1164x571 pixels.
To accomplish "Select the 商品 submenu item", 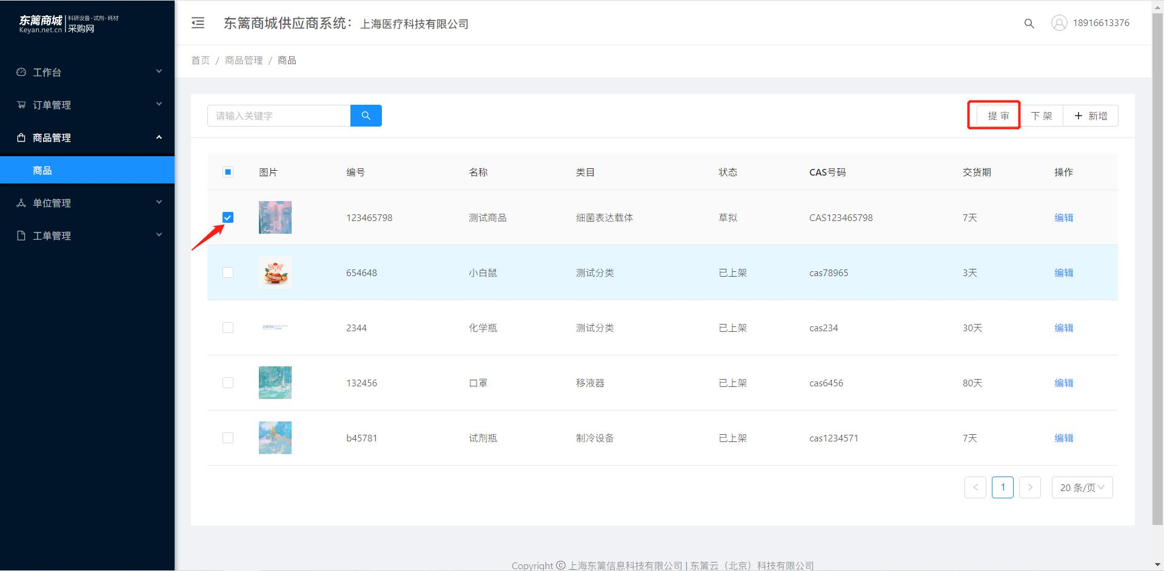I will pos(87,170).
